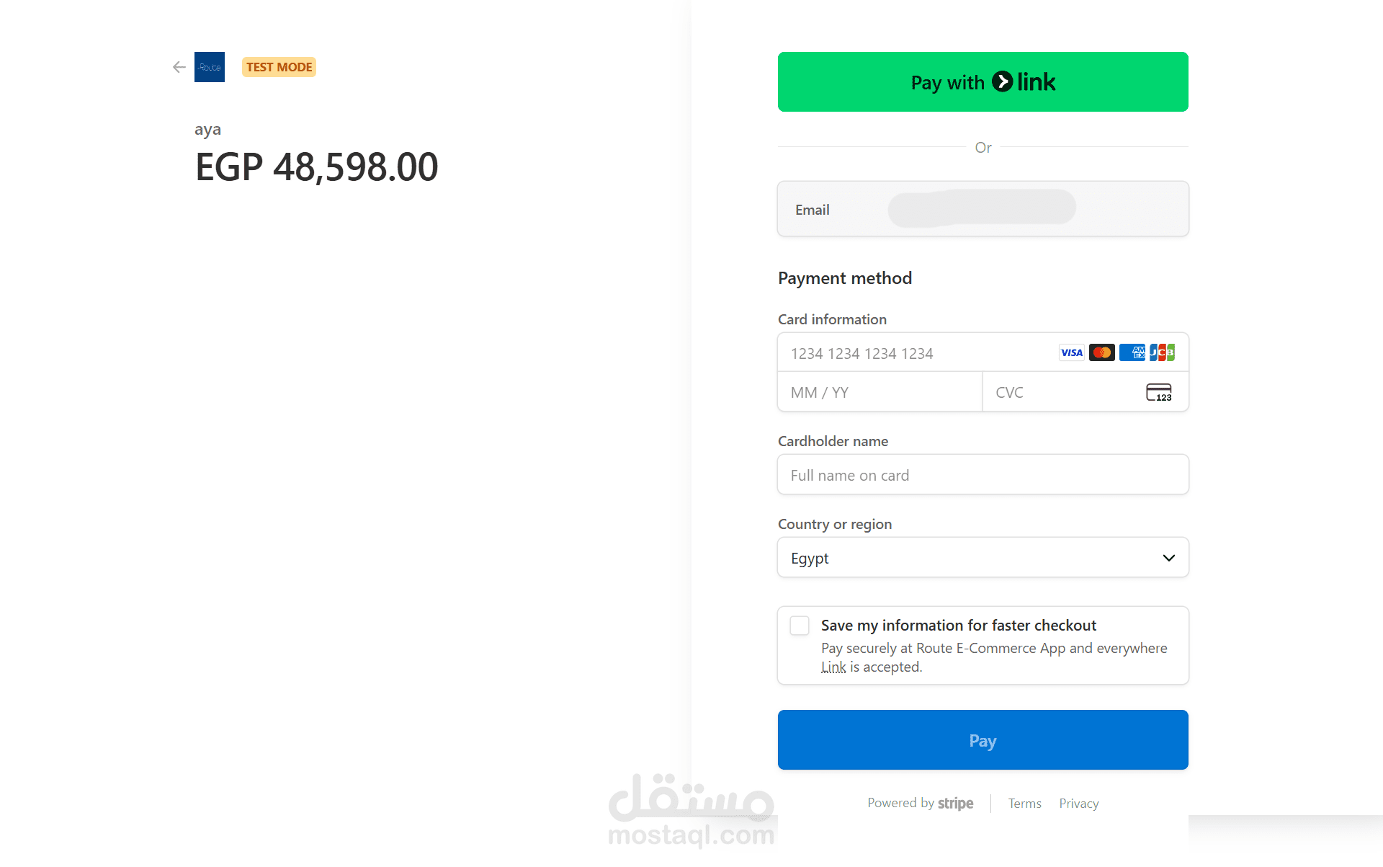Click the Mastercard icon

1101,352
